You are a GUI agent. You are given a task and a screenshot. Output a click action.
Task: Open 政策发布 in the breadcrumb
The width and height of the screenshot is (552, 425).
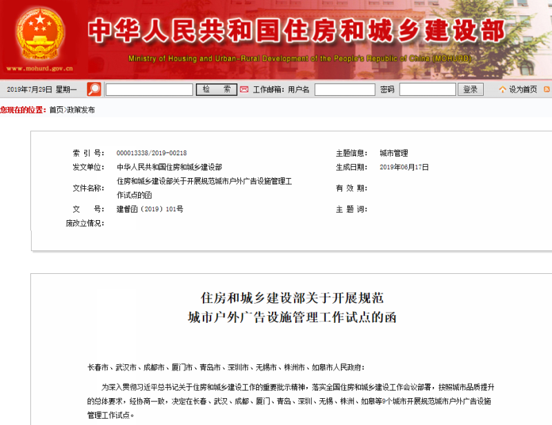(81, 110)
